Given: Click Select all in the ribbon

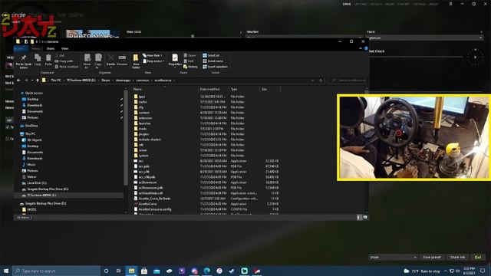Looking at the screenshot, I should click(211, 55).
